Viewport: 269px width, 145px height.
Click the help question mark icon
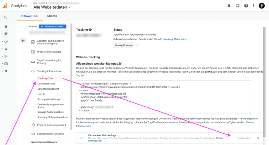246,6
